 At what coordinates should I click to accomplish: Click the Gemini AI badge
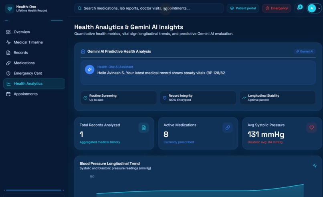coord(305,52)
